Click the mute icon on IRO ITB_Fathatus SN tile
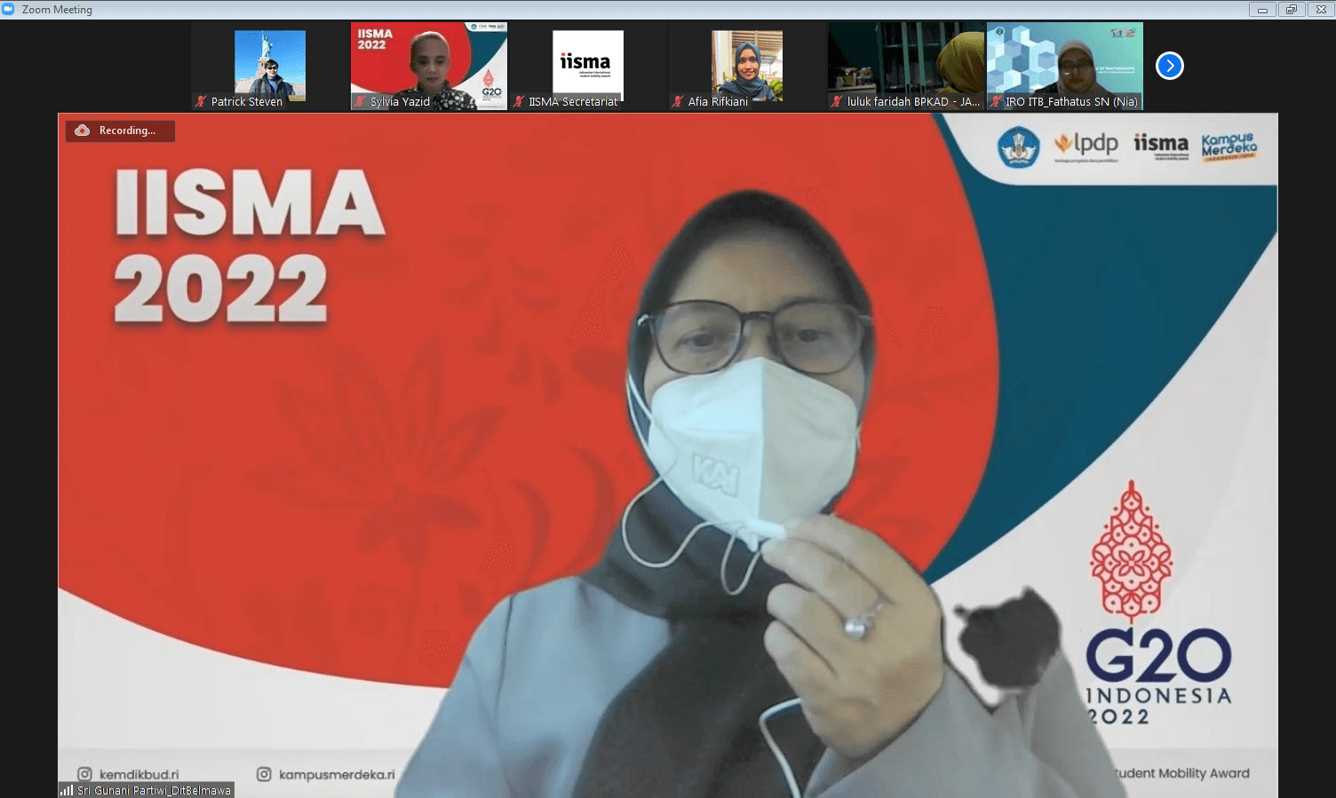Image resolution: width=1336 pixels, height=798 pixels. [994, 101]
